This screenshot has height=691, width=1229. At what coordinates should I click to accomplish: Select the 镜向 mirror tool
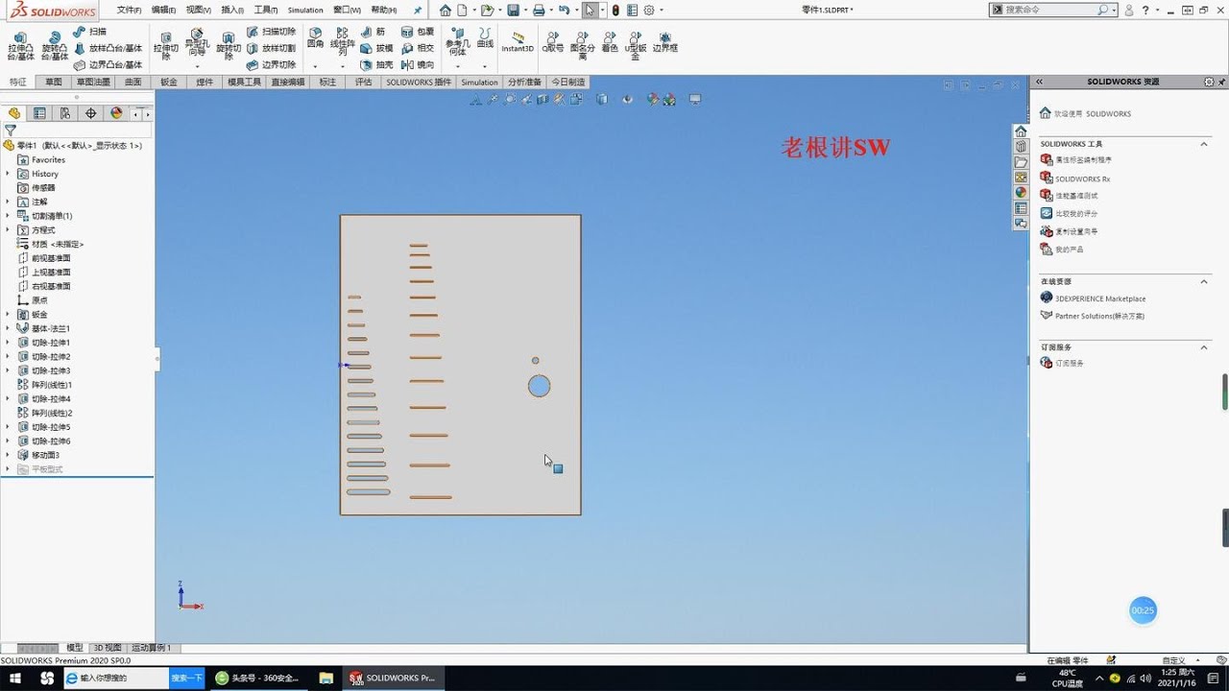418,65
